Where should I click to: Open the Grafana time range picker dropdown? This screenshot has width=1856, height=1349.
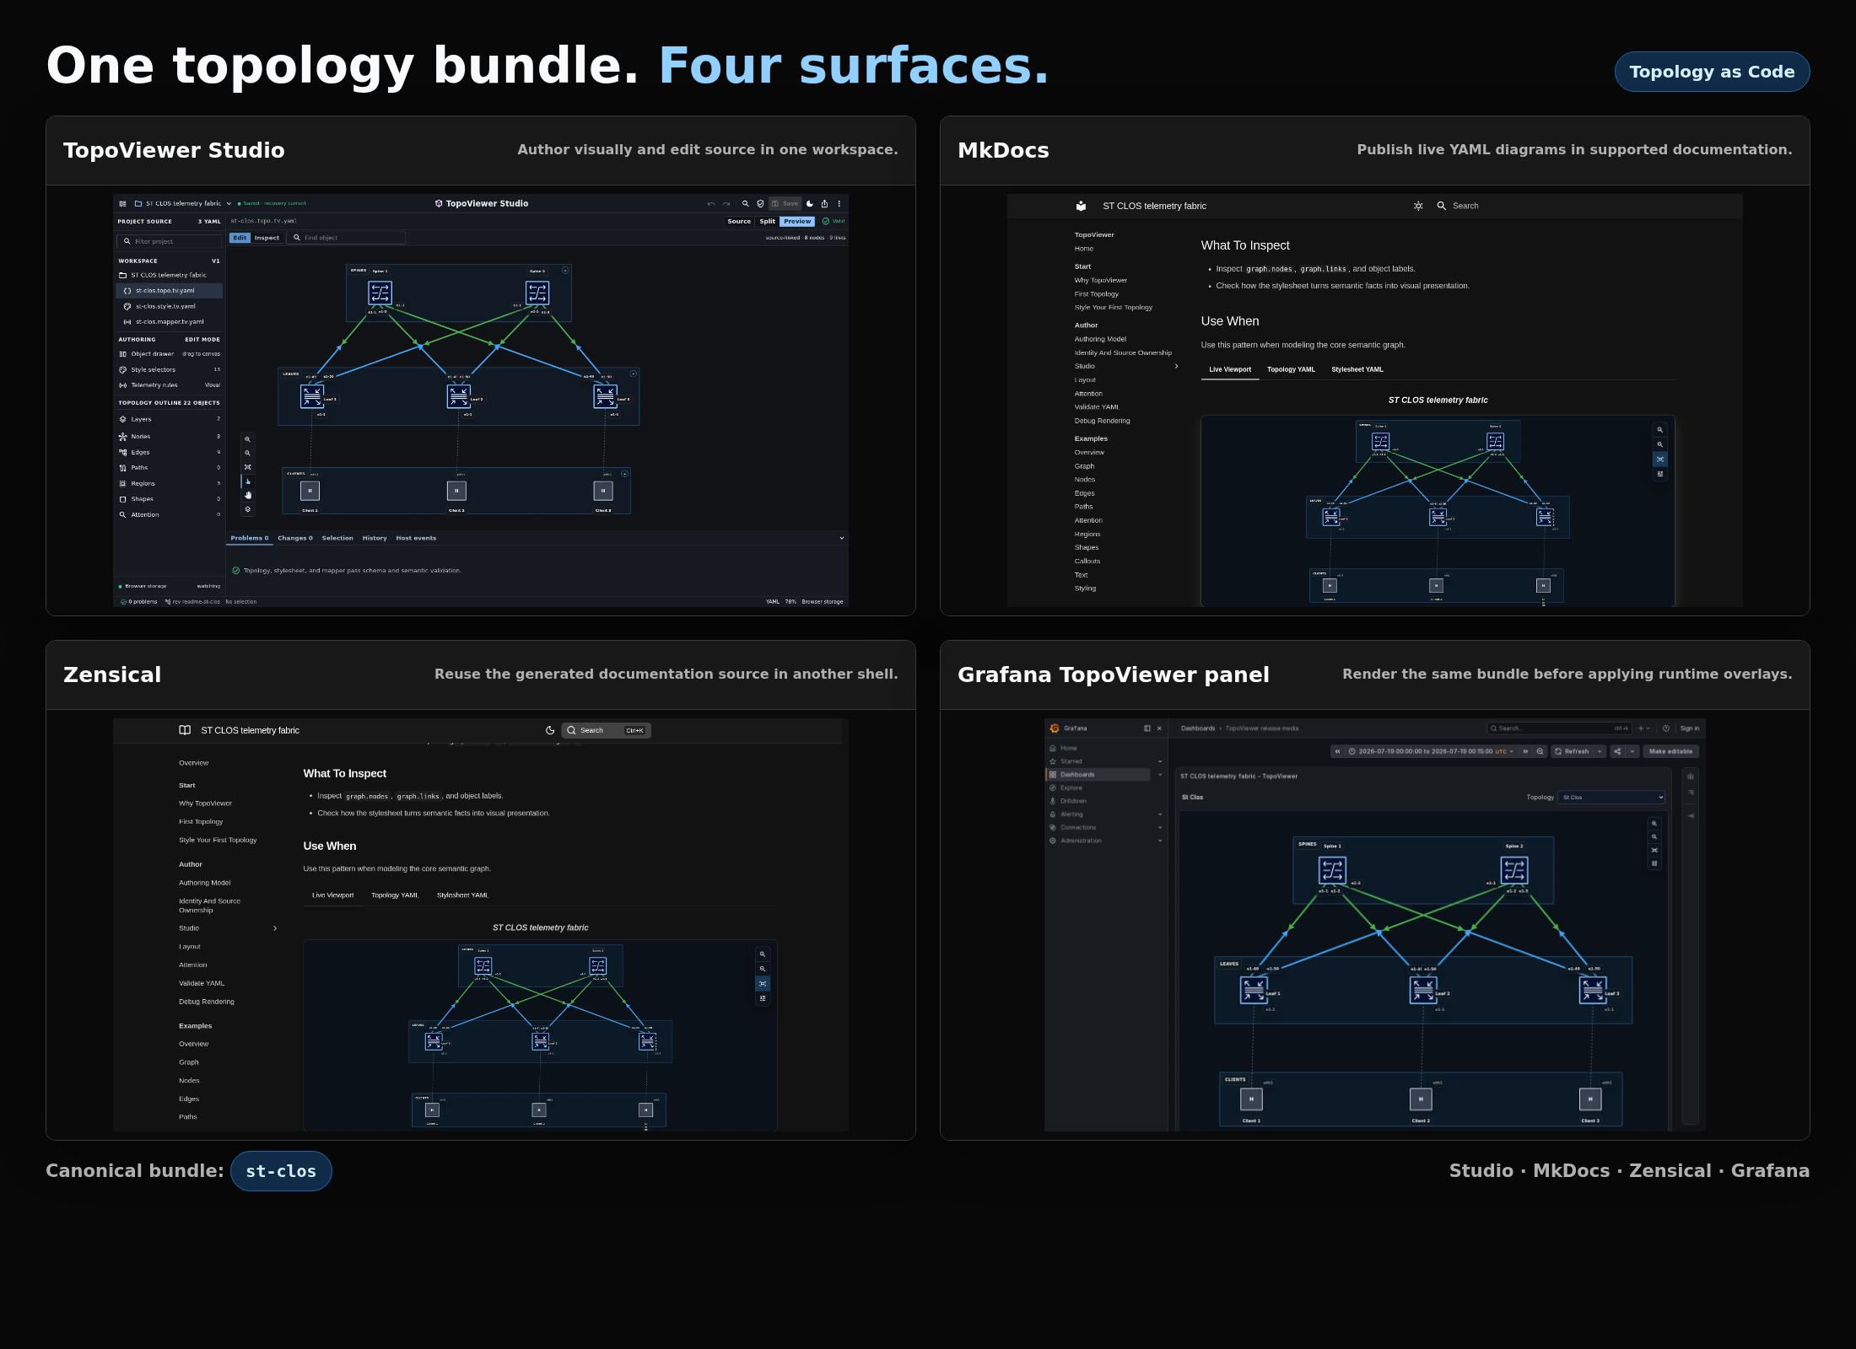click(x=1430, y=751)
